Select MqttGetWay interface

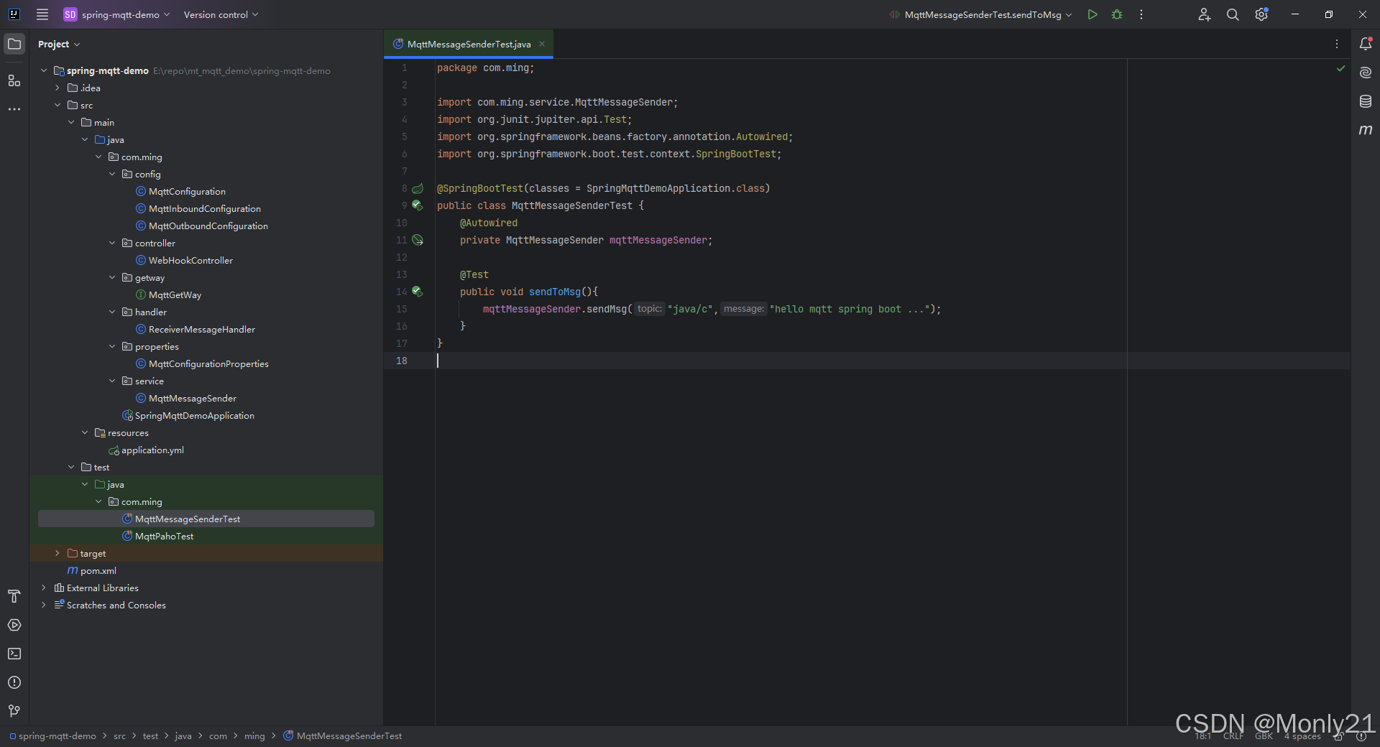175,294
